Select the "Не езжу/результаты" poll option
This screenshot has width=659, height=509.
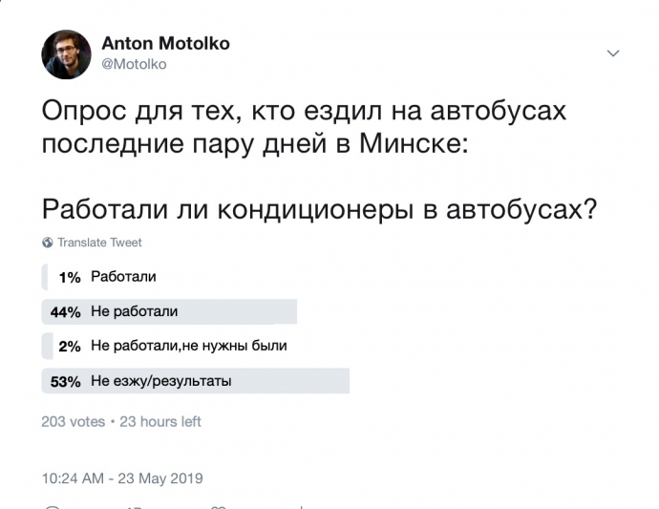[161, 381]
